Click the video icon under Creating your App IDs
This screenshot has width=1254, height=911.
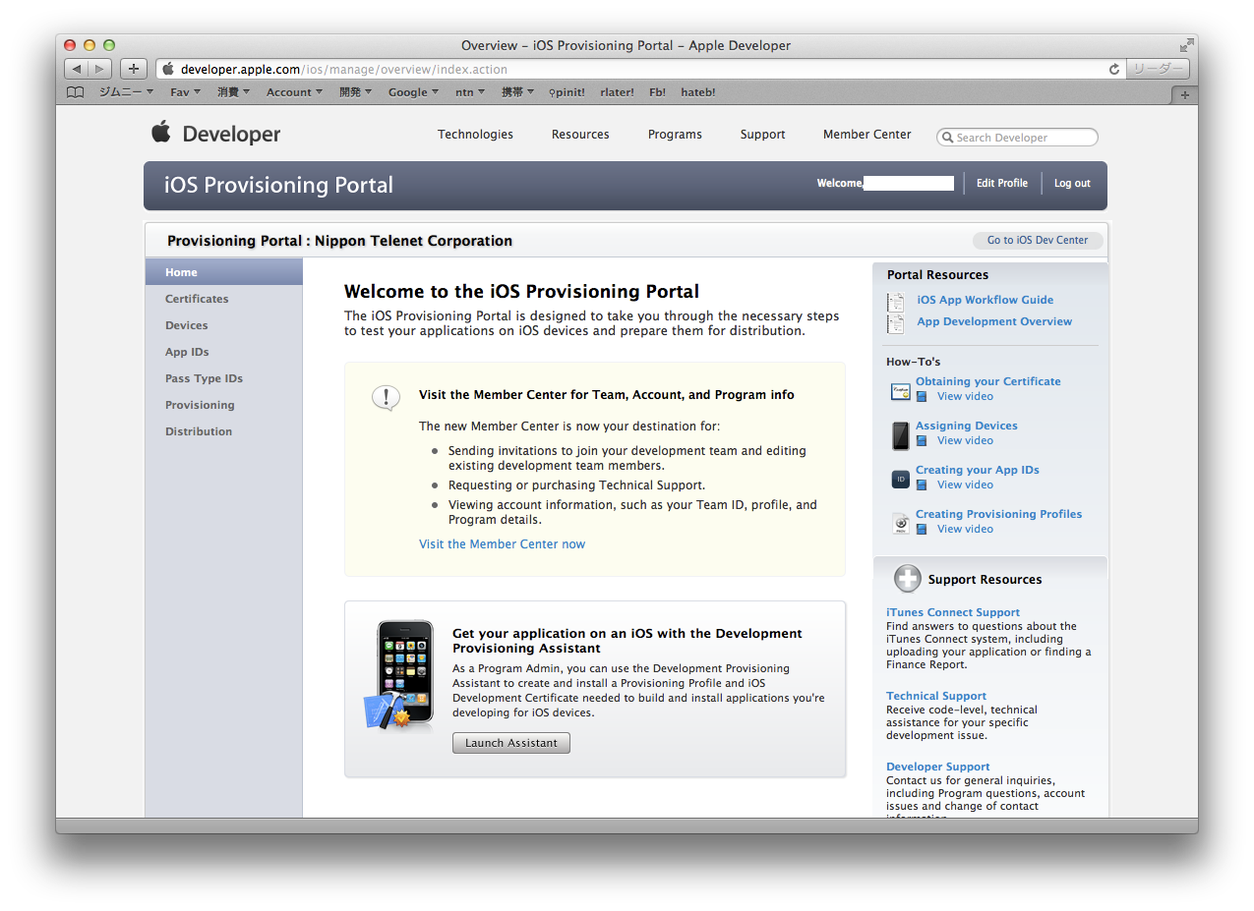click(x=922, y=485)
